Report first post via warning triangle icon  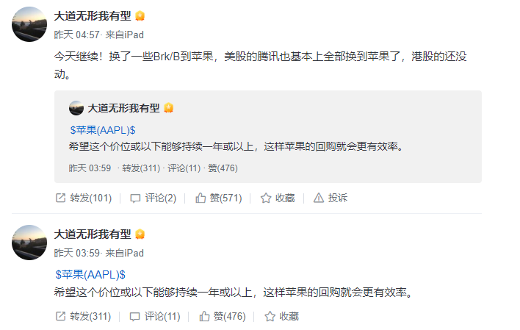(x=318, y=198)
